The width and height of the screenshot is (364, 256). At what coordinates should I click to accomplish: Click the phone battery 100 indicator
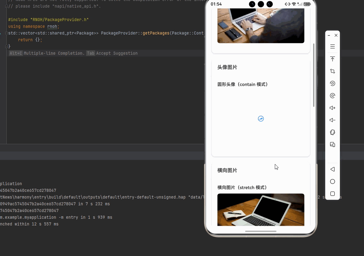point(307,4)
